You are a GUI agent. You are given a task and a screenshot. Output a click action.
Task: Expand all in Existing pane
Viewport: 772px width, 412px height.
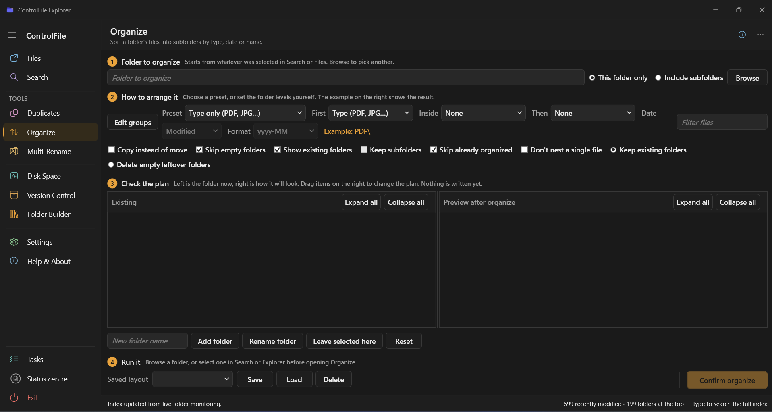[361, 202]
